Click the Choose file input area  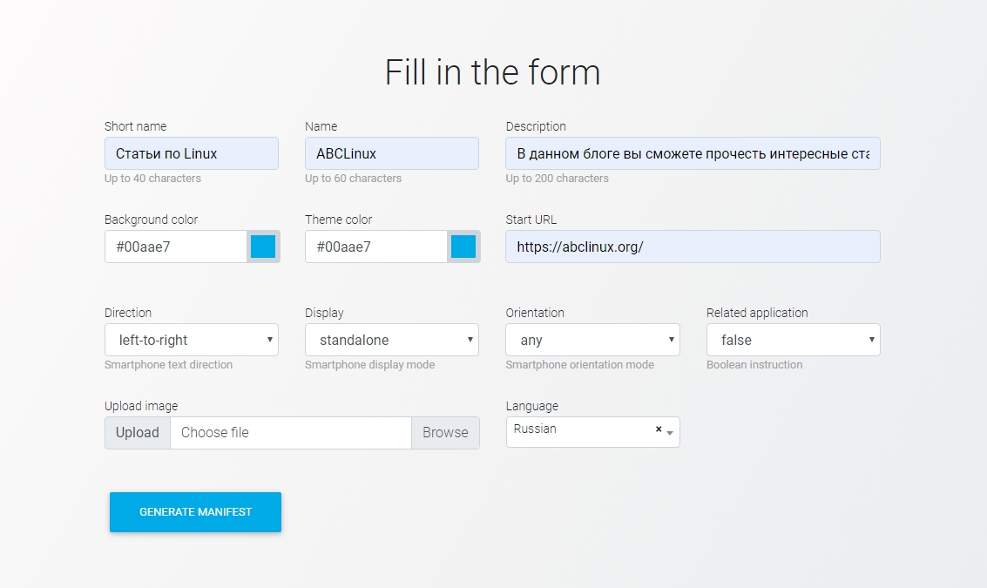pyautogui.click(x=290, y=433)
